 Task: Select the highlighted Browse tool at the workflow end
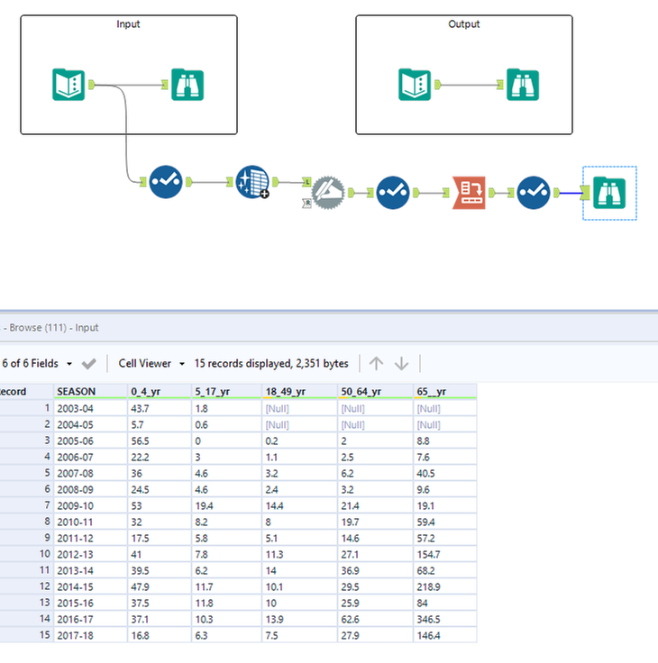click(x=609, y=193)
